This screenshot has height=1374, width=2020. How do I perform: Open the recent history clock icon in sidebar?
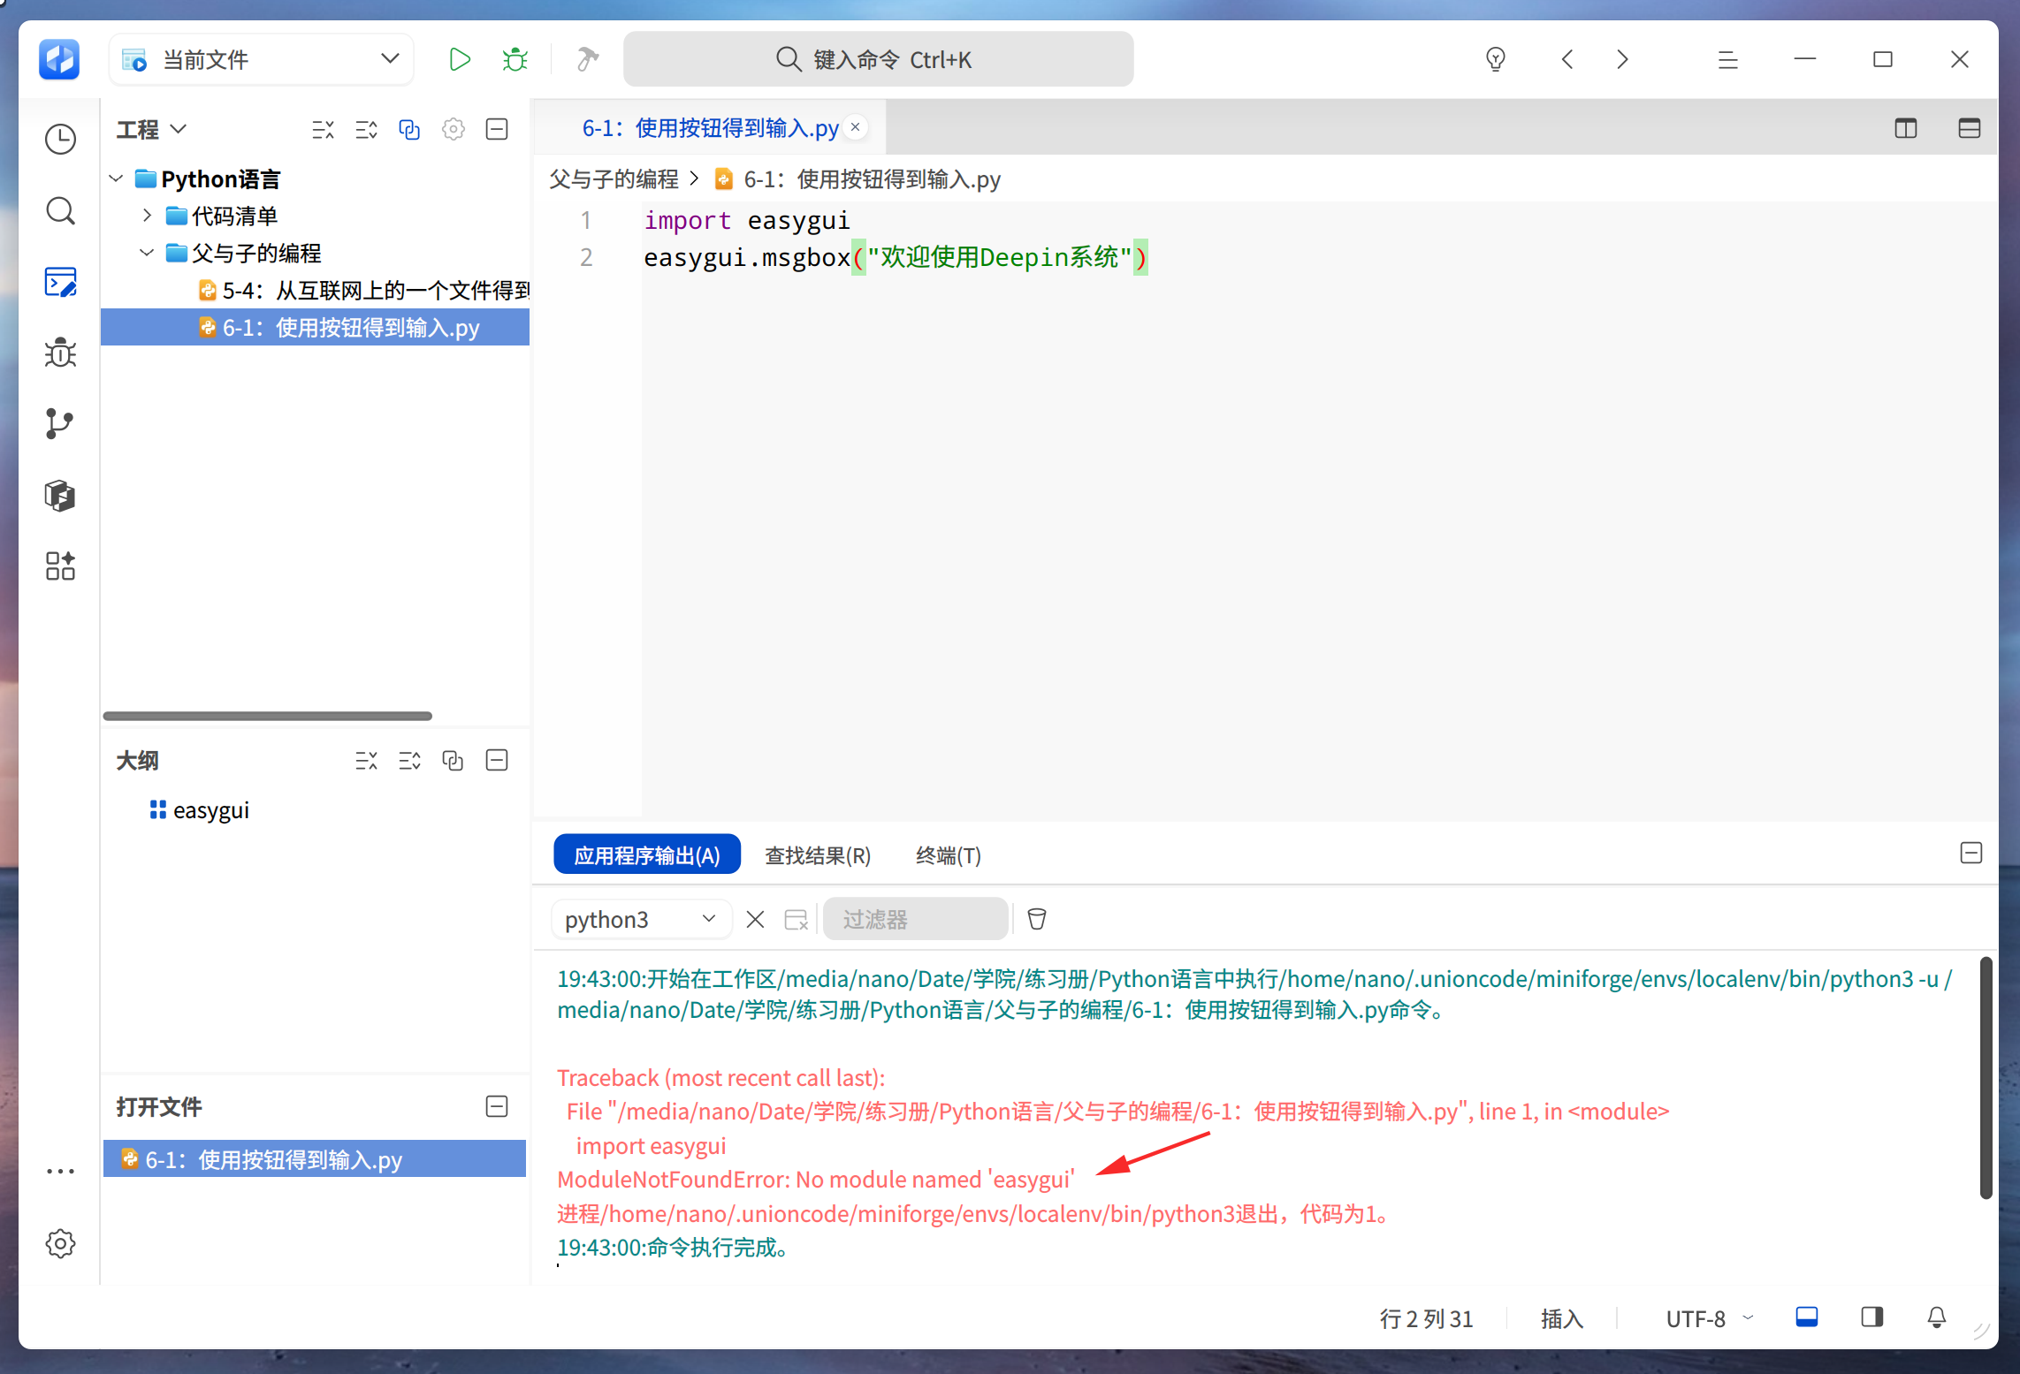[60, 140]
